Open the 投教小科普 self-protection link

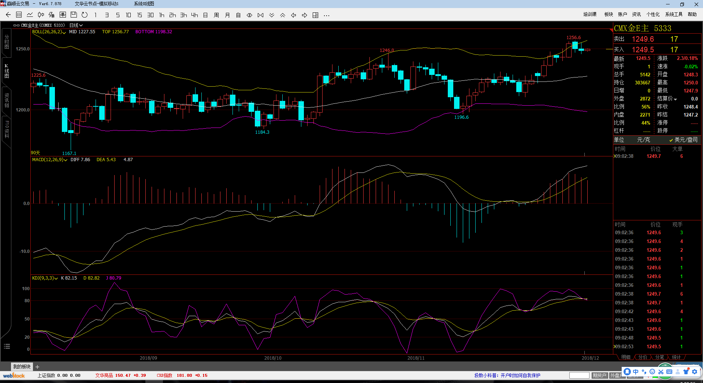(x=507, y=375)
